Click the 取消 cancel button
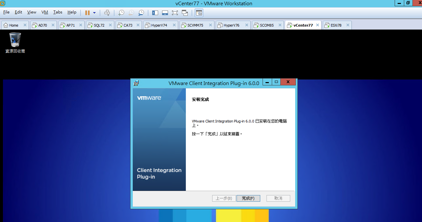 pyautogui.click(x=278, y=198)
